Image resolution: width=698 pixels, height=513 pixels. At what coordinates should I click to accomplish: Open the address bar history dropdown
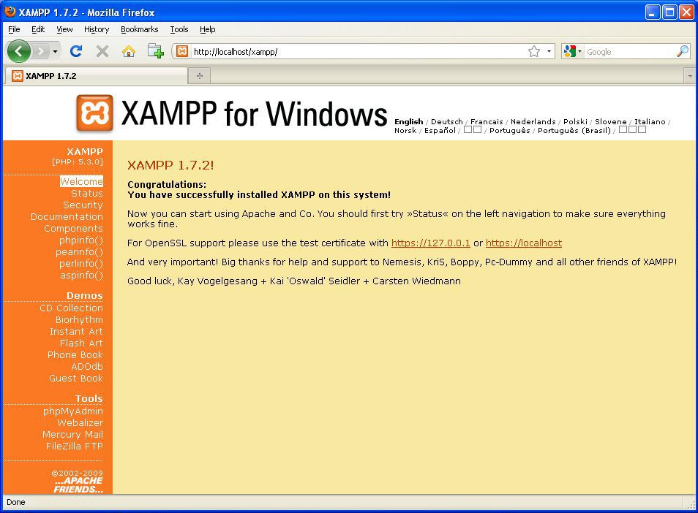point(549,52)
